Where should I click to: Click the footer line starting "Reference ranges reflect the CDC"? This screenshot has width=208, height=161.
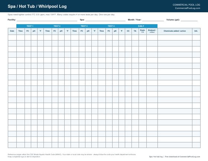(72, 154)
